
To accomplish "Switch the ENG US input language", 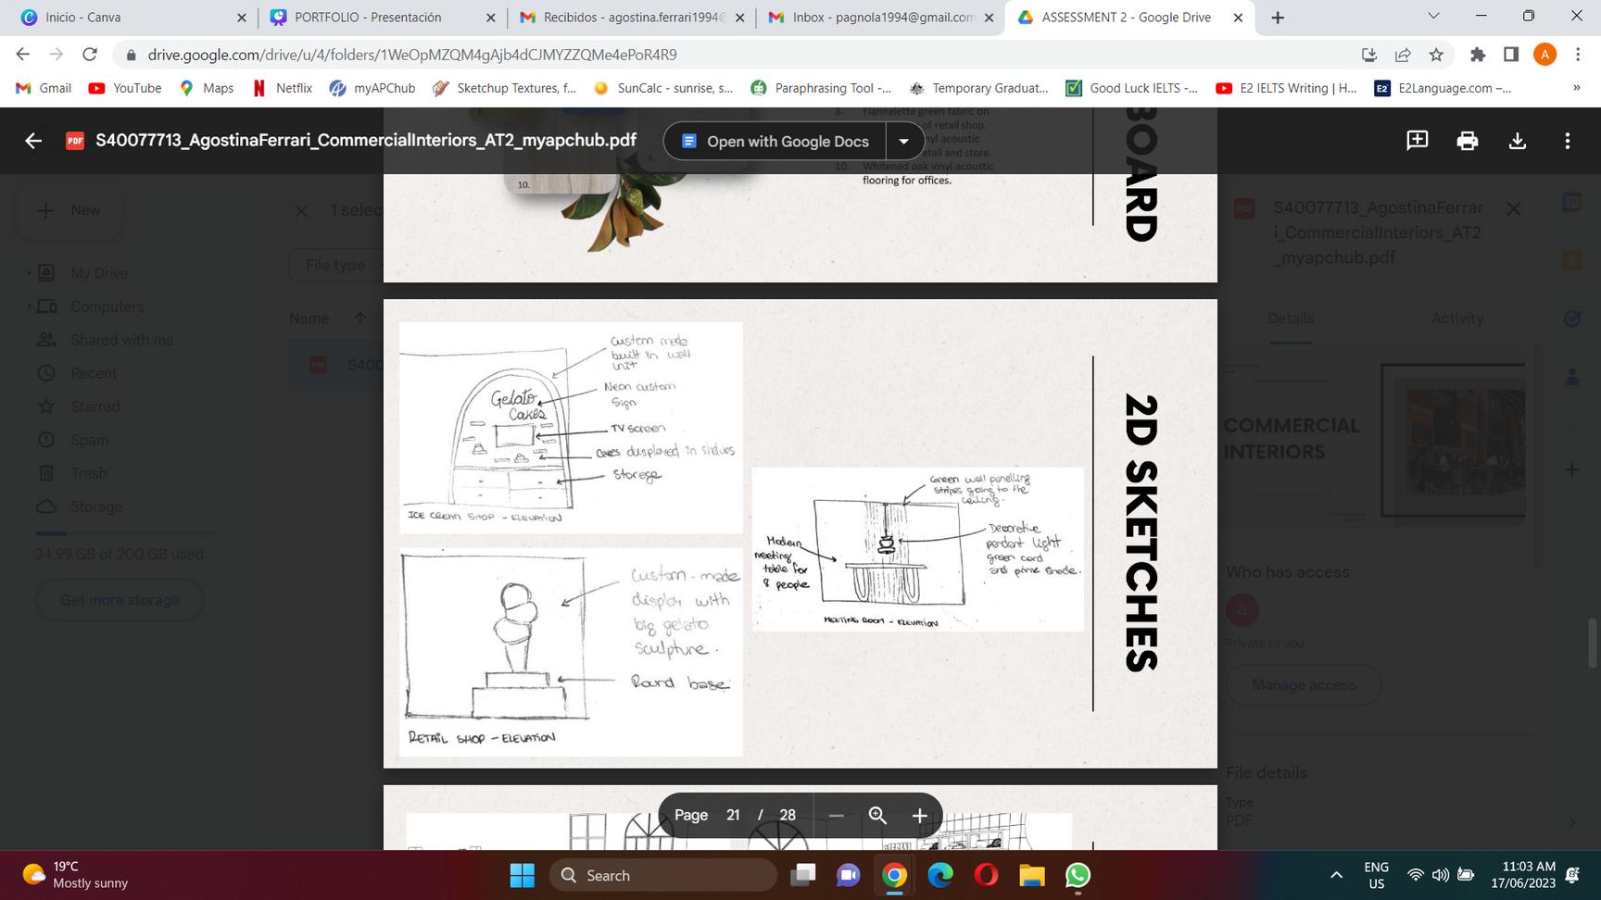I will point(1377,875).
